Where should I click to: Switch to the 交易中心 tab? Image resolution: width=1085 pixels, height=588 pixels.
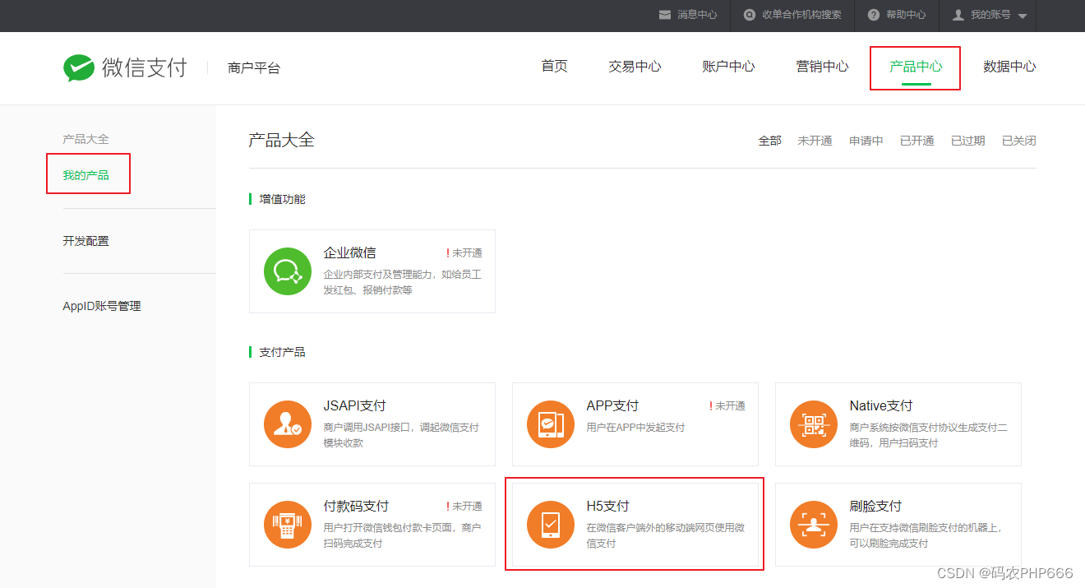635,67
